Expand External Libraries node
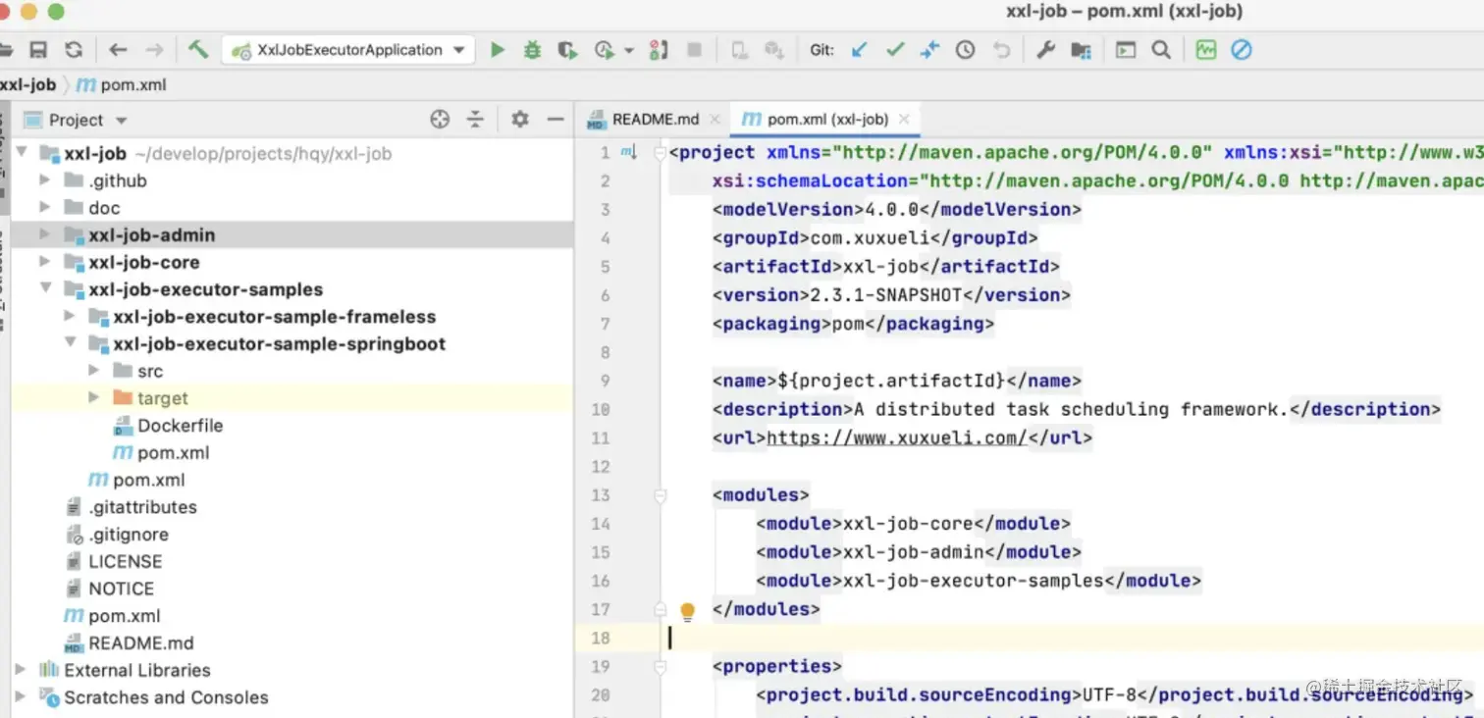 pyautogui.click(x=21, y=670)
